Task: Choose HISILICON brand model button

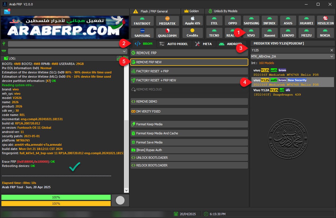Action: point(325,21)
